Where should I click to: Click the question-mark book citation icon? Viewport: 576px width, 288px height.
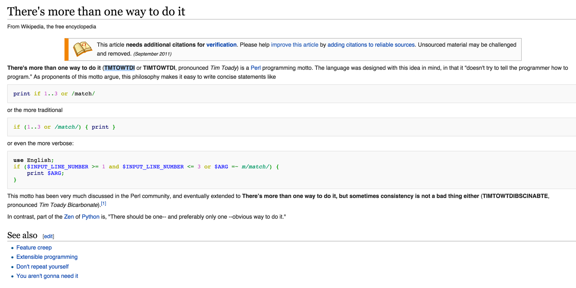click(82, 49)
